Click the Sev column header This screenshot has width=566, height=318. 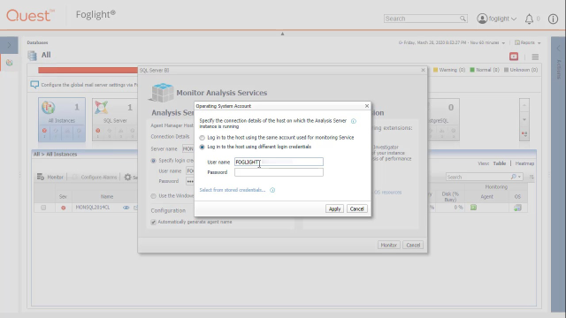pos(63,197)
